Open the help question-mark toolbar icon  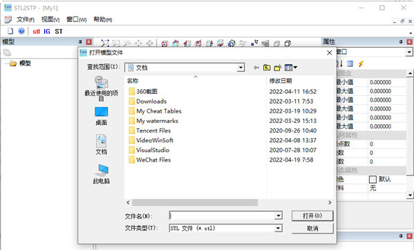coord(21,31)
